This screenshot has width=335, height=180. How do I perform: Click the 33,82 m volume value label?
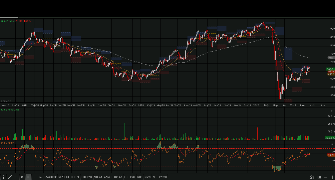[x=330, y=137]
